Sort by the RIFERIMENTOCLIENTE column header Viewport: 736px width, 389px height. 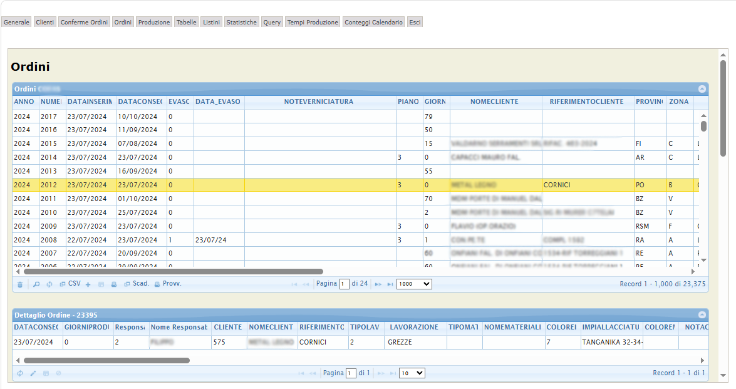(x=587, y=102)
